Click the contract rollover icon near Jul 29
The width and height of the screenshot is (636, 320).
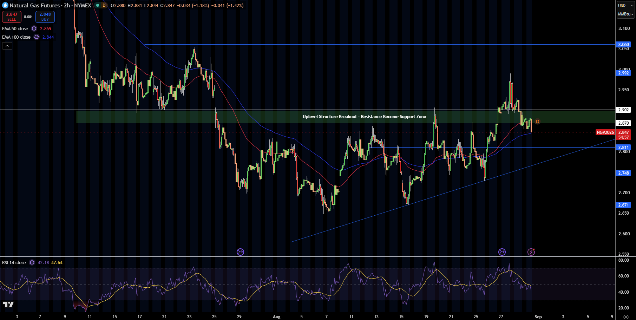coord(240,252)
